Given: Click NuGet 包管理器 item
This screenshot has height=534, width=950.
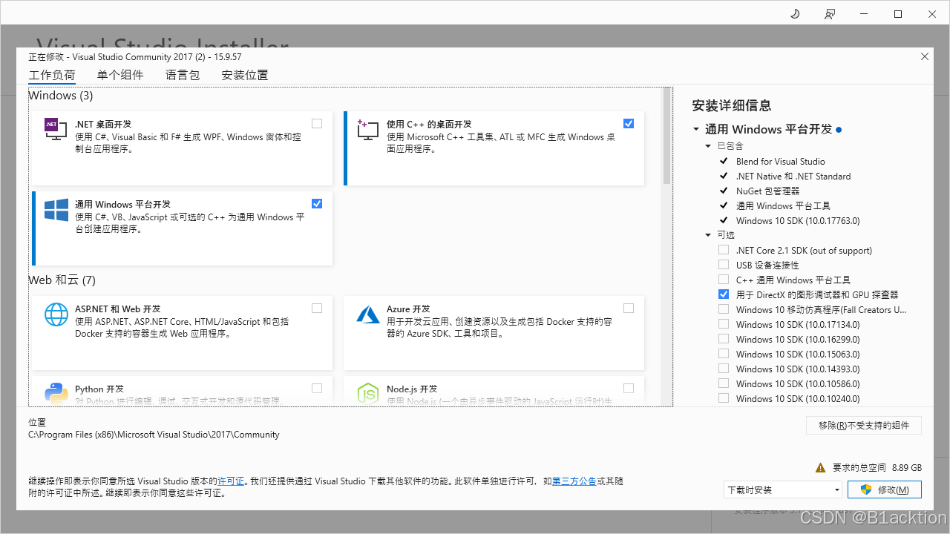Looking at the screenshot, I should click(768, 191).
